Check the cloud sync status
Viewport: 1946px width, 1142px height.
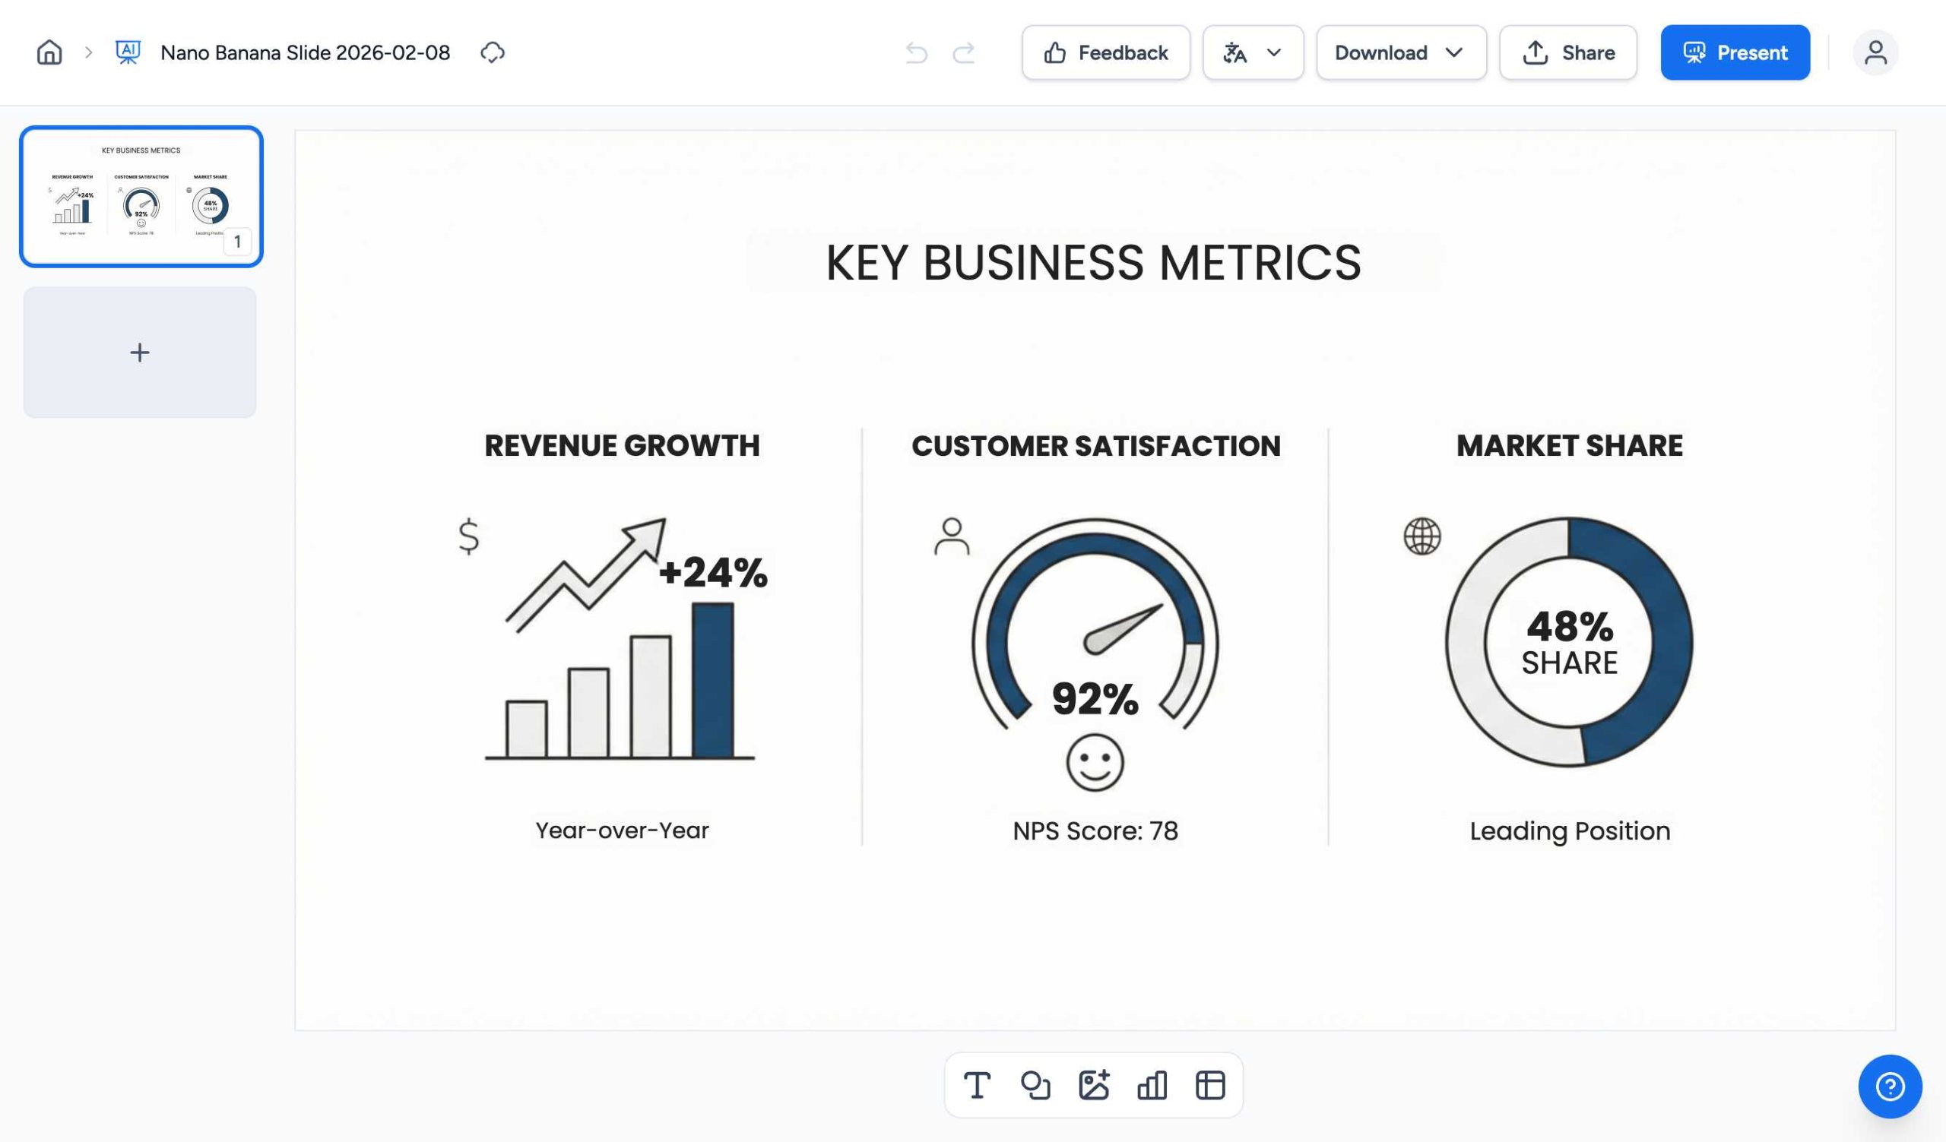[x=493, y=52]
